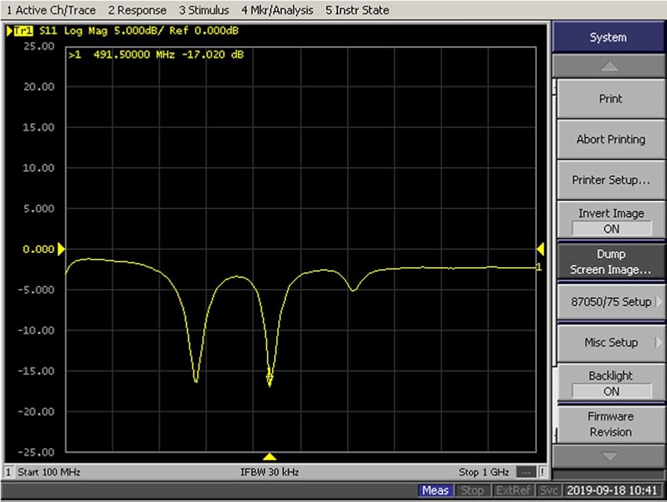Click the ellipsis button beside Stop 1 GHz

coord(525,472)
